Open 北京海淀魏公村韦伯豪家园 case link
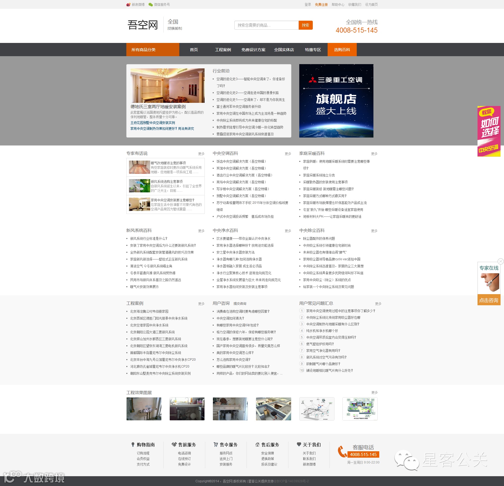Viewport: 504px width, 486px height. pyautogui.click(x=149, y=311)
